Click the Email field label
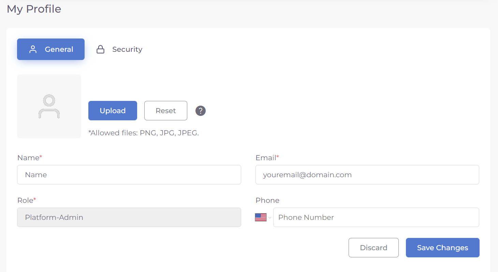Viewport: 498px width, 272px height. [266, 158]
